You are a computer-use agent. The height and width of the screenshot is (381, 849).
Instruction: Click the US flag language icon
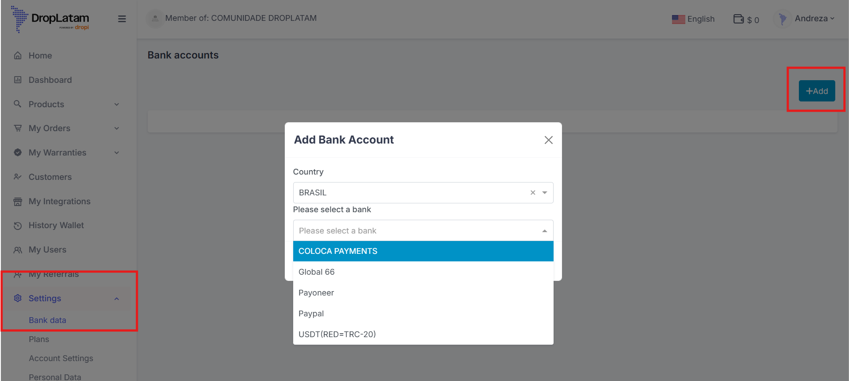click(x=678, y=19)
